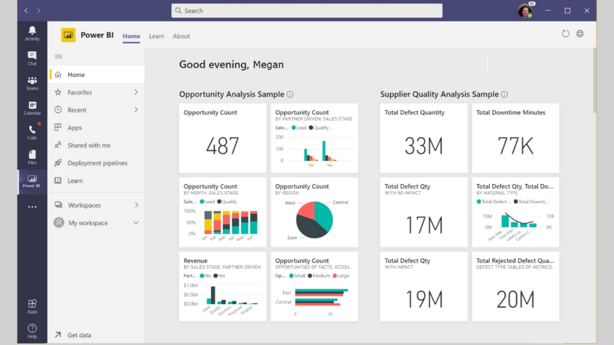
Task: Open Total Downtime Minutes 77K tile
Action: click(x=515, y=138)
